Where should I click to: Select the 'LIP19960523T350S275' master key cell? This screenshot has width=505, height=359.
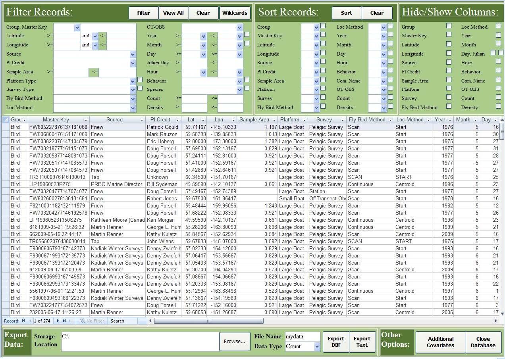coord(59,220)
